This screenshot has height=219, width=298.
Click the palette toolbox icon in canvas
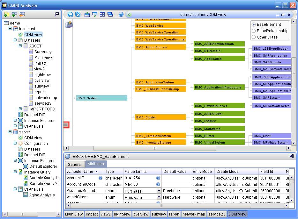coord(69,25)
